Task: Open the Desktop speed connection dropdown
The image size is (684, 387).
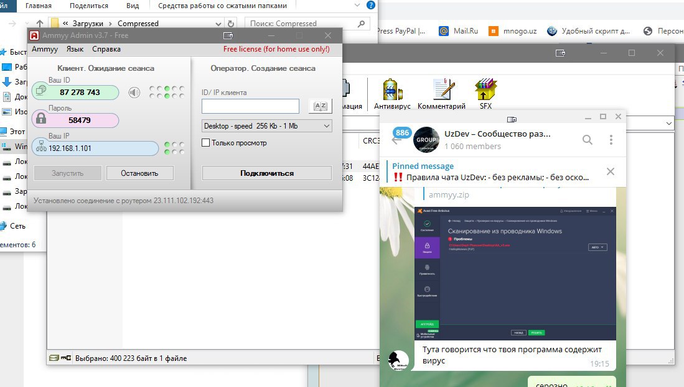Action: (x=266, y=126)
